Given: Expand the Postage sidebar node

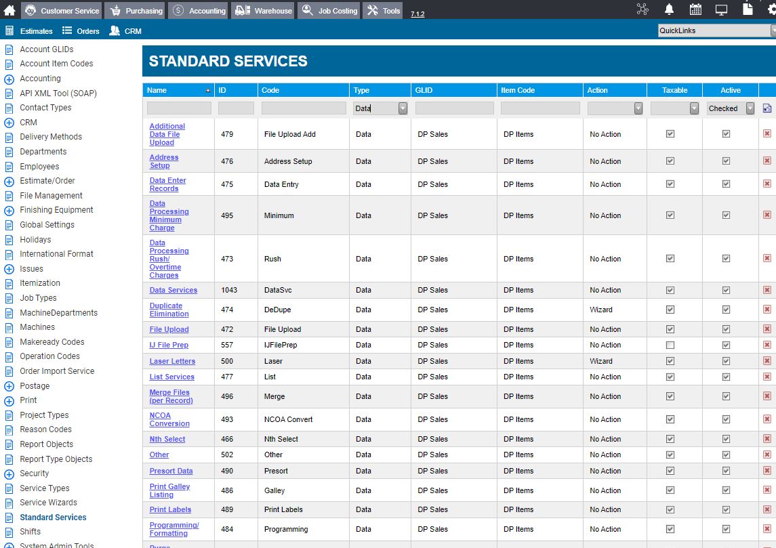Looking at the screenshot, I should click(9, 386).
